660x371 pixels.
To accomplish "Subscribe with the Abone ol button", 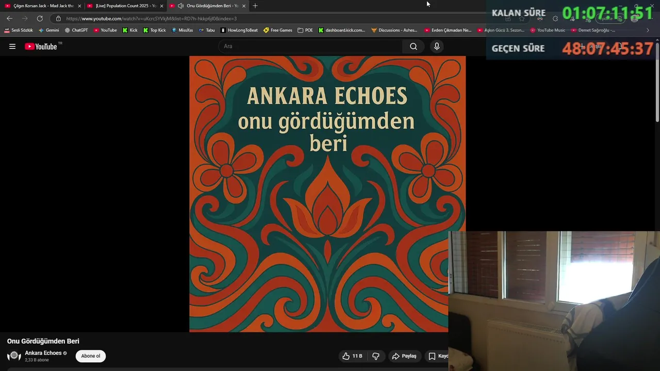I will 91,356.
